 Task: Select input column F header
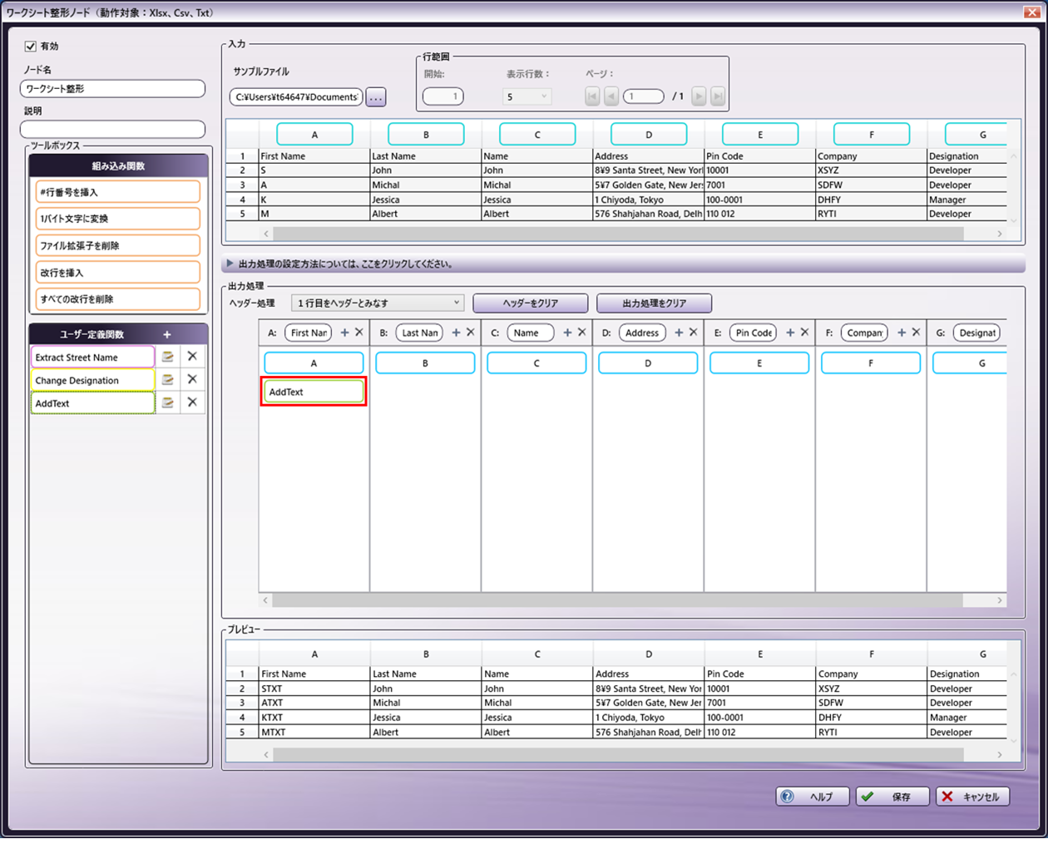tap(872, 135)
